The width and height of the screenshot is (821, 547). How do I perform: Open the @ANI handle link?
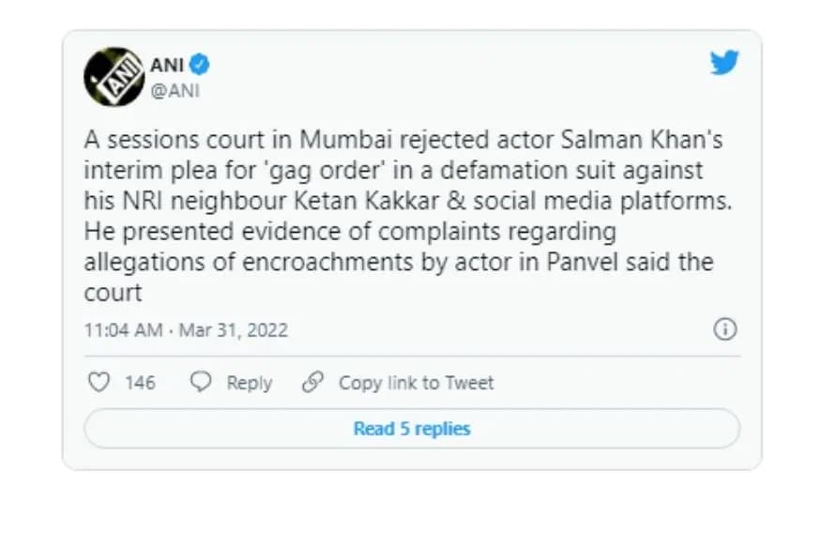[x=175, y=91]
